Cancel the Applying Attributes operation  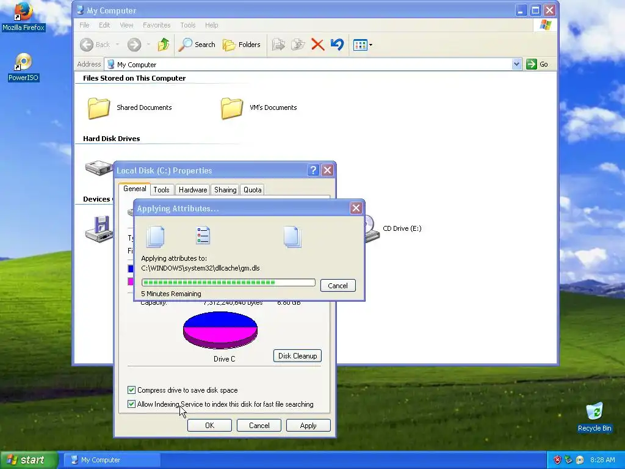(x=338, y=286)
